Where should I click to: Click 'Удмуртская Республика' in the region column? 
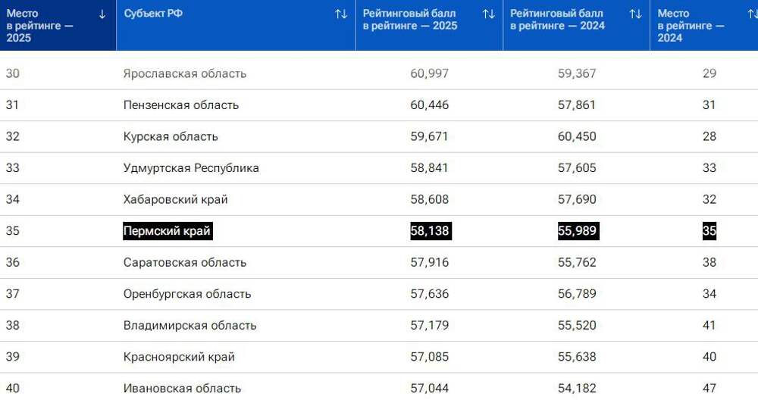pos(191,168)
